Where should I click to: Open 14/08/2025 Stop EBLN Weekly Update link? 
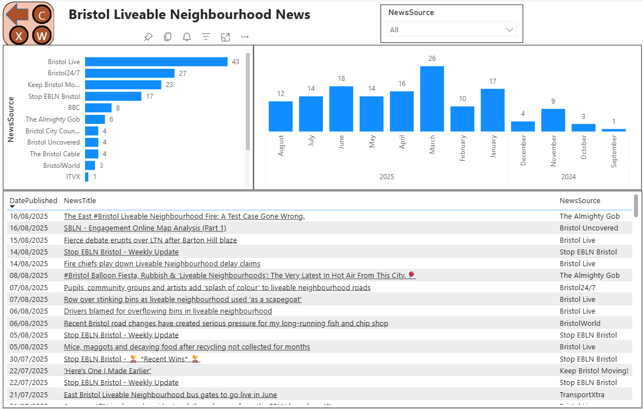click(x=121, y=252)
